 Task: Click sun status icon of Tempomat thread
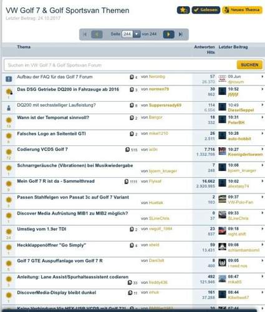pos(9,120)
